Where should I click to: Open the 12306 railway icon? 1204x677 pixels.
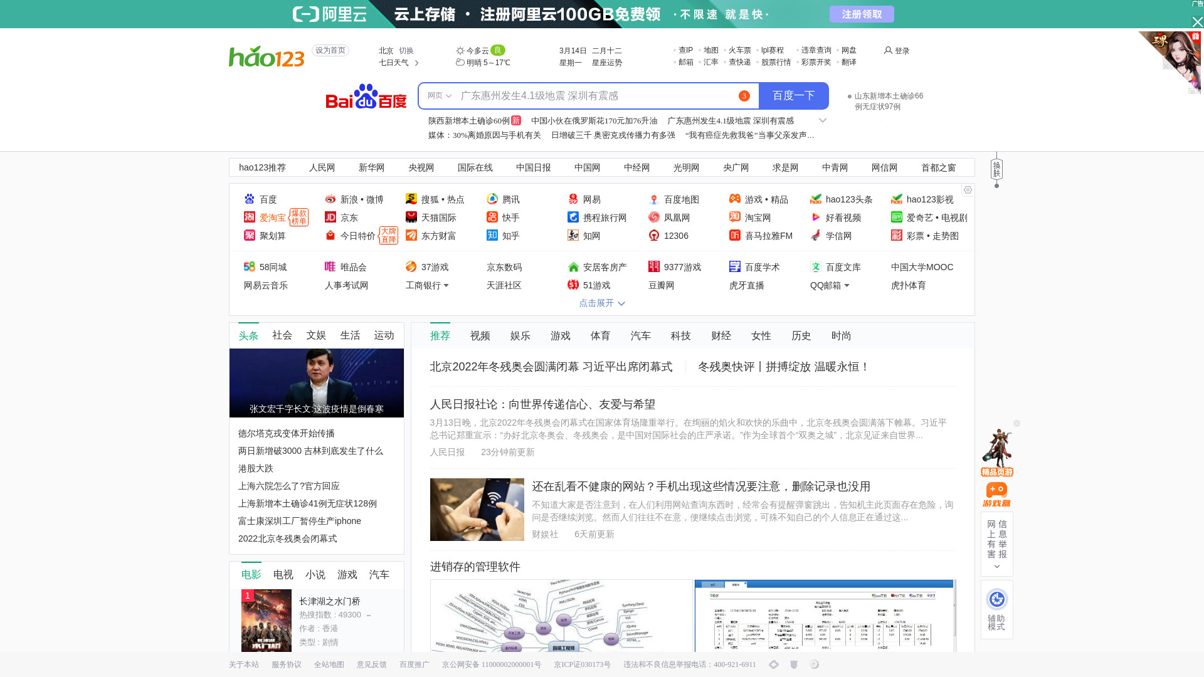[x=654, y=235]
